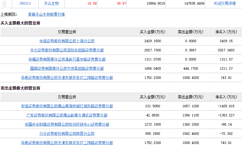Screen dimensions: 242x147
Task: Click 卖出金额(万元) header in buy table
Action: click(191, 32)
